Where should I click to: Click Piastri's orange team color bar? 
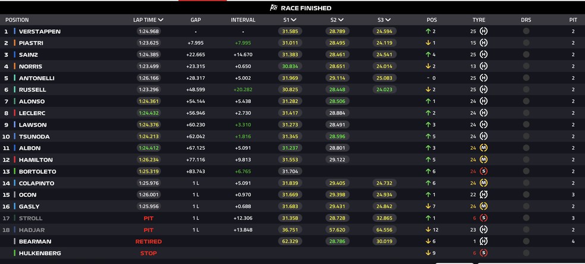tap(15, 43)
